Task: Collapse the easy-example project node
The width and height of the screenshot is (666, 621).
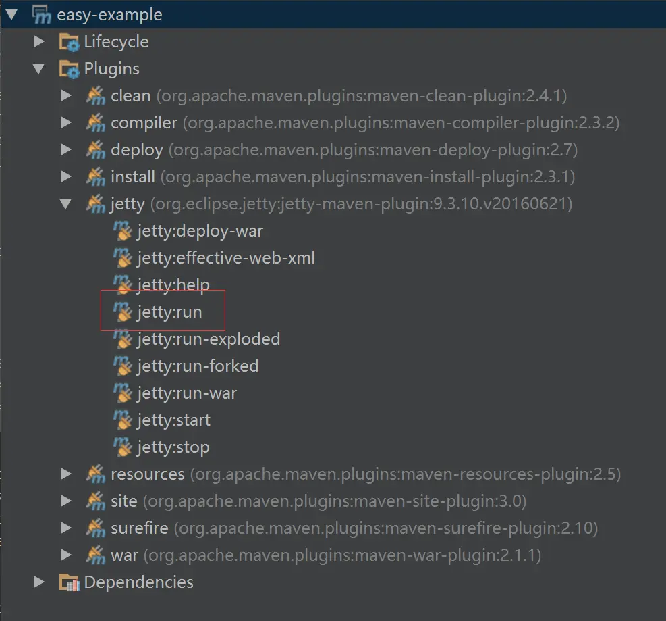Action: [11, 15]
